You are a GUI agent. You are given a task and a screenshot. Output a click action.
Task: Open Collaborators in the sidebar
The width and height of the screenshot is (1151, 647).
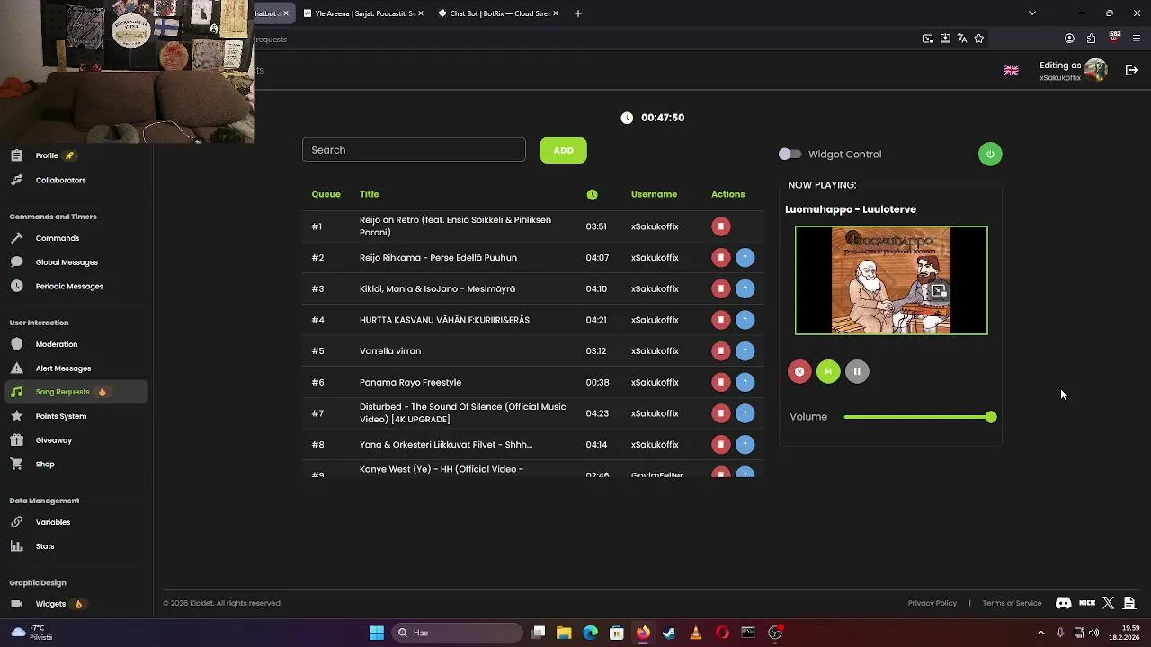[60, 180]
